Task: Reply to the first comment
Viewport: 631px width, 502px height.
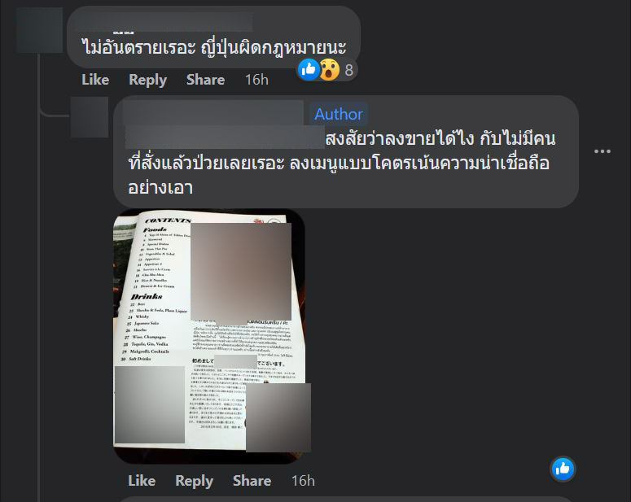Action: tap(147, 80)
